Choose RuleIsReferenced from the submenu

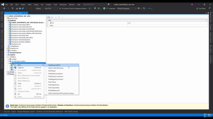(62, 91)
